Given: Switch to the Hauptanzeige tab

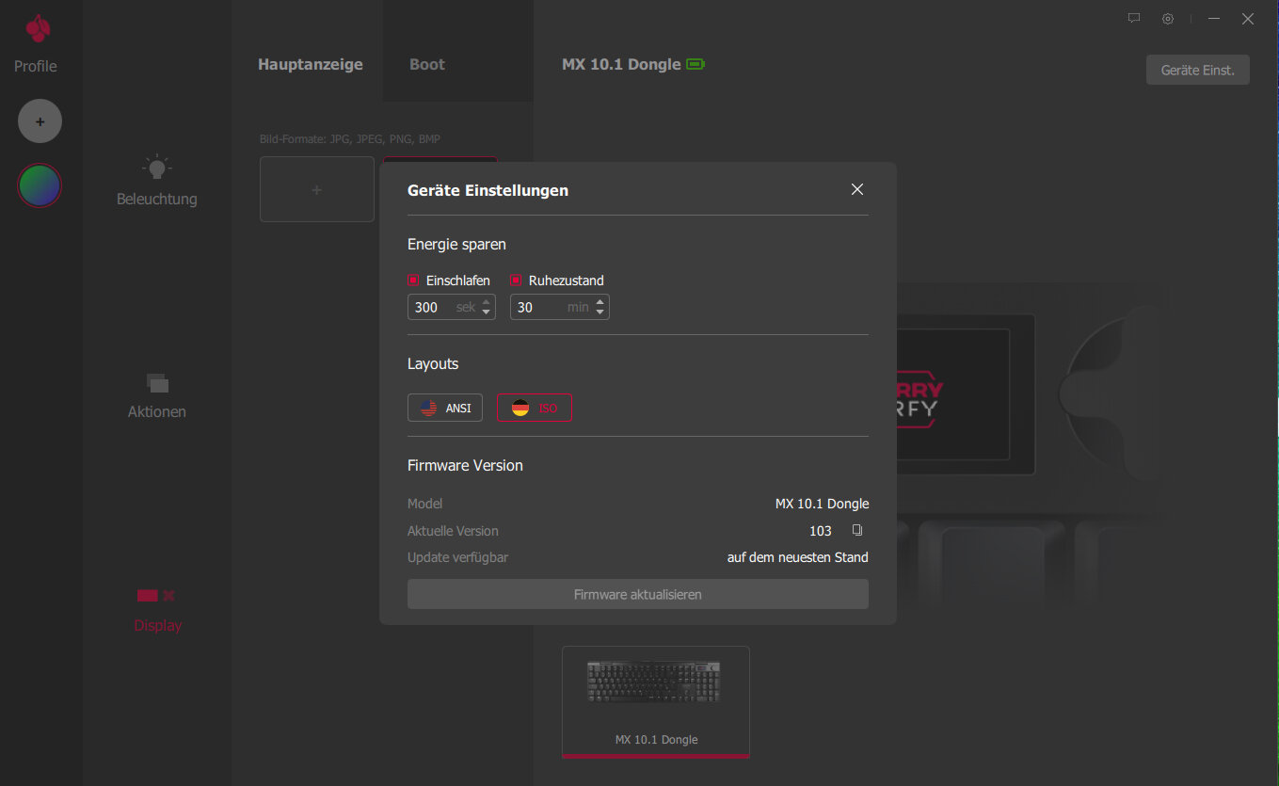Looking at the screenshot, I should point(310,65).
